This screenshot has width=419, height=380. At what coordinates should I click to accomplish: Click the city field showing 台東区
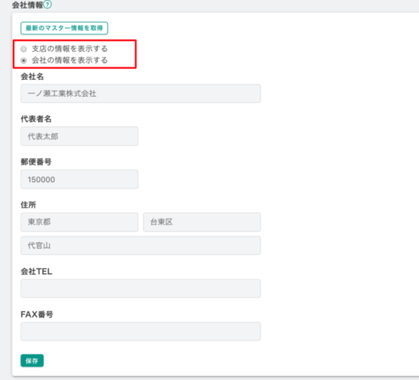(x=202, y=222)
